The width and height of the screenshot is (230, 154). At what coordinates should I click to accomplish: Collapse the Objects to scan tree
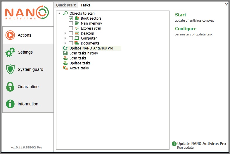coord(60,13)
